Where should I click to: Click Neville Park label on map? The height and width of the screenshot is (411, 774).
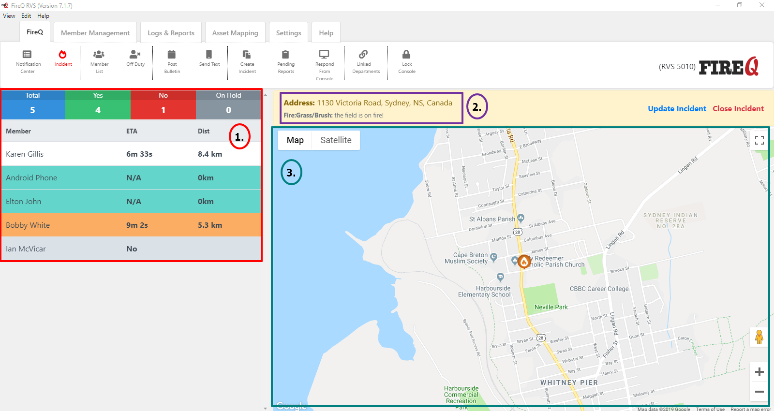coord(551,307)
